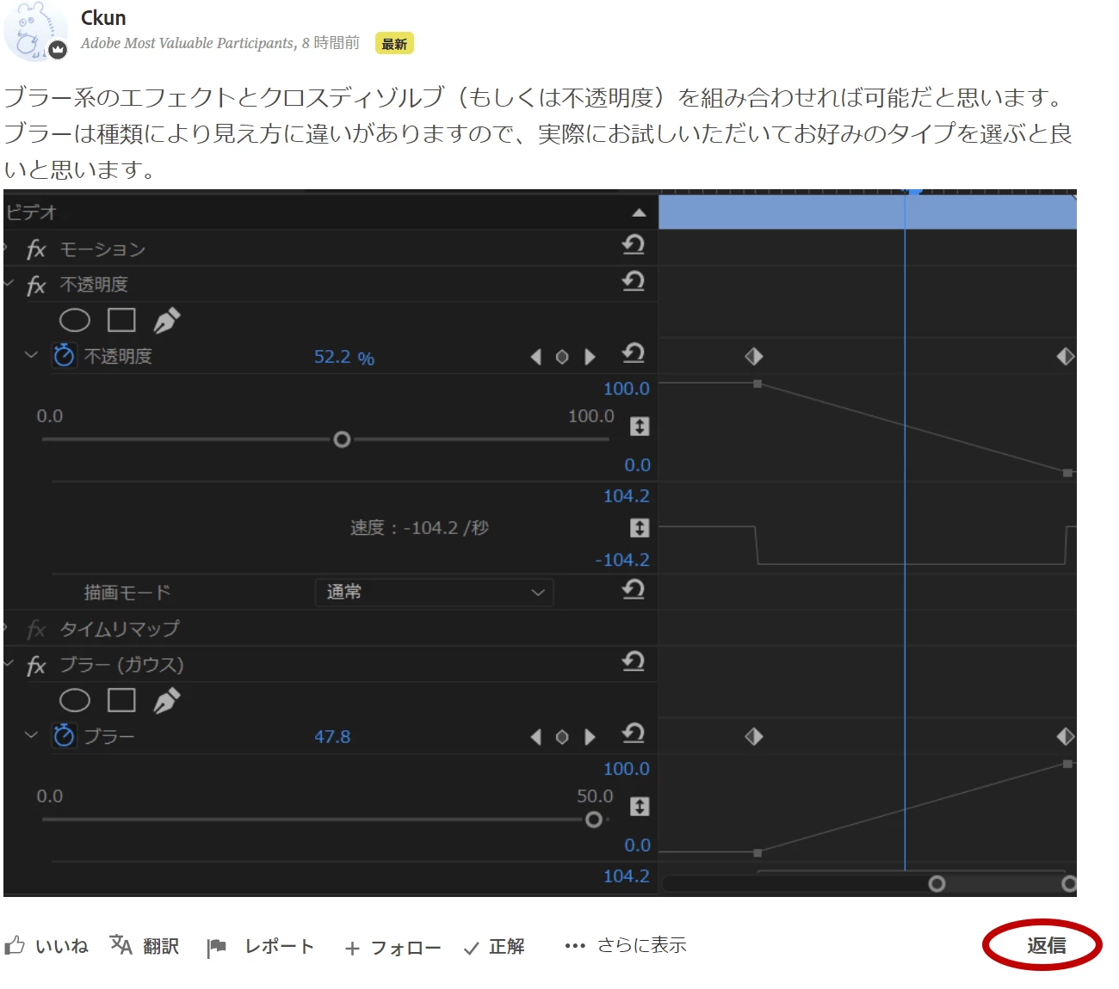The width and height of the screenshot is (1119, 989).
Task: Edit 不透明度 value 52.2 %
Action: tap(343, 357)
